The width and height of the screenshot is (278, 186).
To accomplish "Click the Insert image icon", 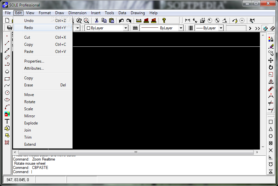I will (x=7, y=114).
